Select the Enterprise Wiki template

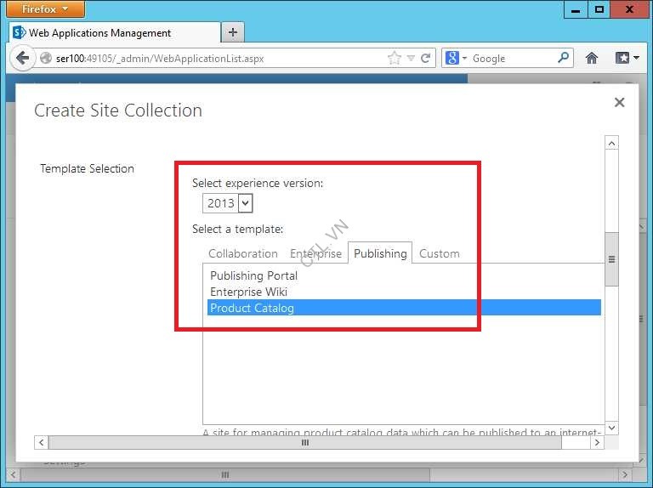click(248, 292)
